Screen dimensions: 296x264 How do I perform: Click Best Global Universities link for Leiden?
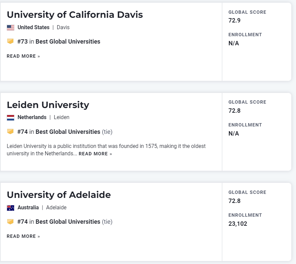(68, 132)
